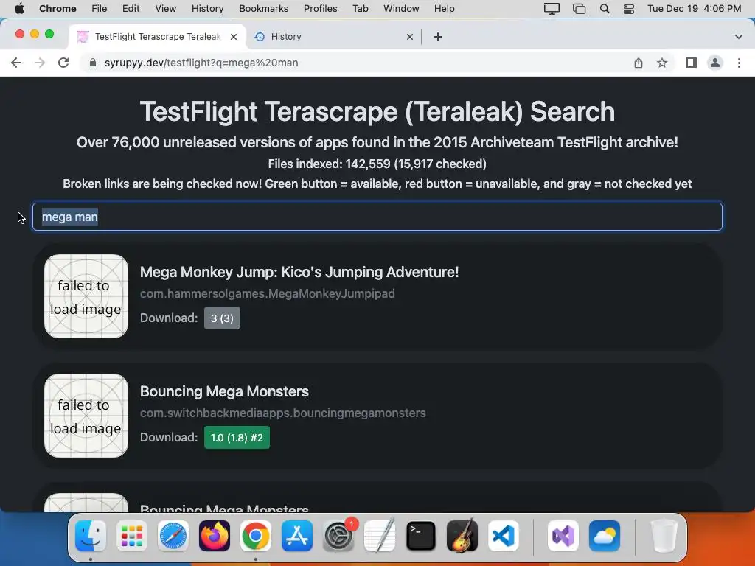Click Mega Monkey Jump: Kico's Jumping Adventure! title

(x=299, y=272)
